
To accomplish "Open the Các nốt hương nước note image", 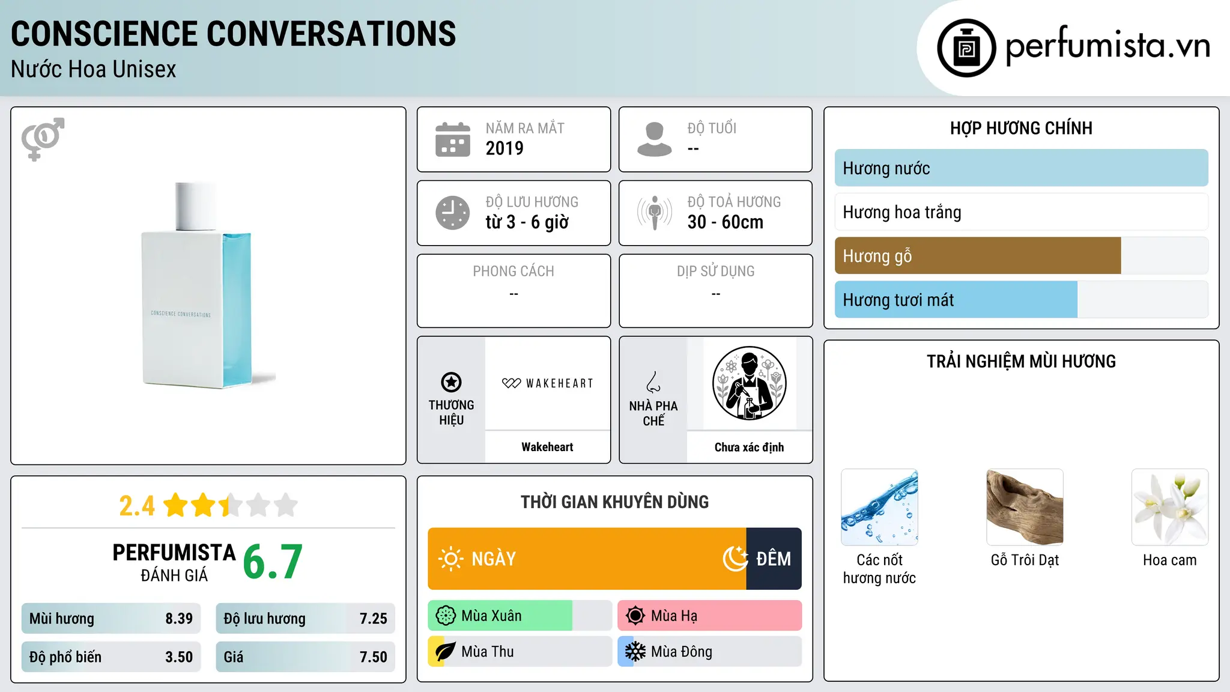I will [879, 507].
